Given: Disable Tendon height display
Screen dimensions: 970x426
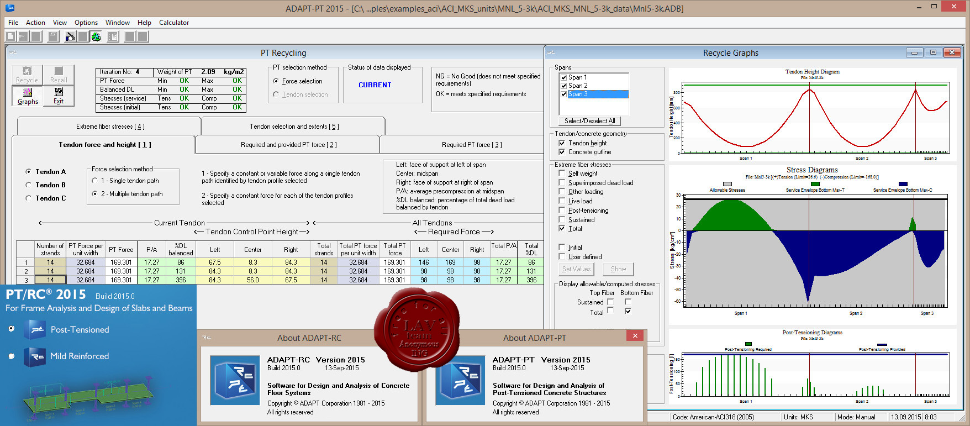Looking at the screenshot, I should (562, 143).
